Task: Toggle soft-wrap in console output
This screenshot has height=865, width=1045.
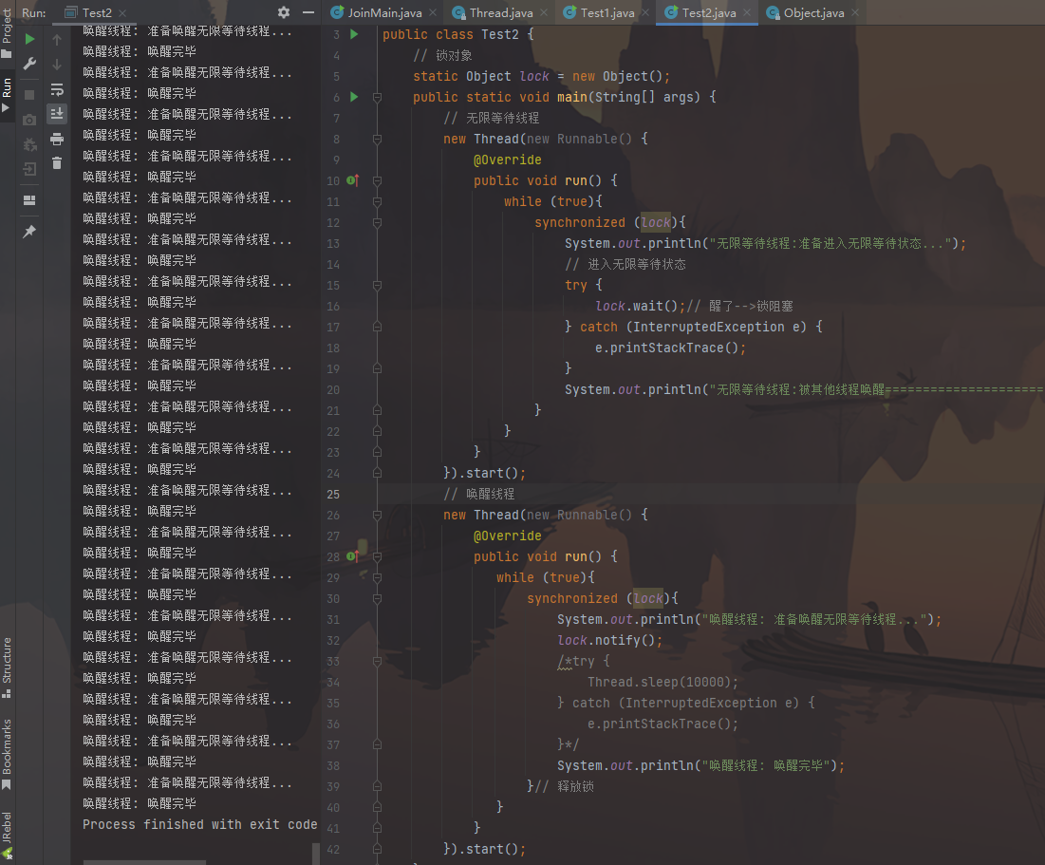Action: click(57, 89)
